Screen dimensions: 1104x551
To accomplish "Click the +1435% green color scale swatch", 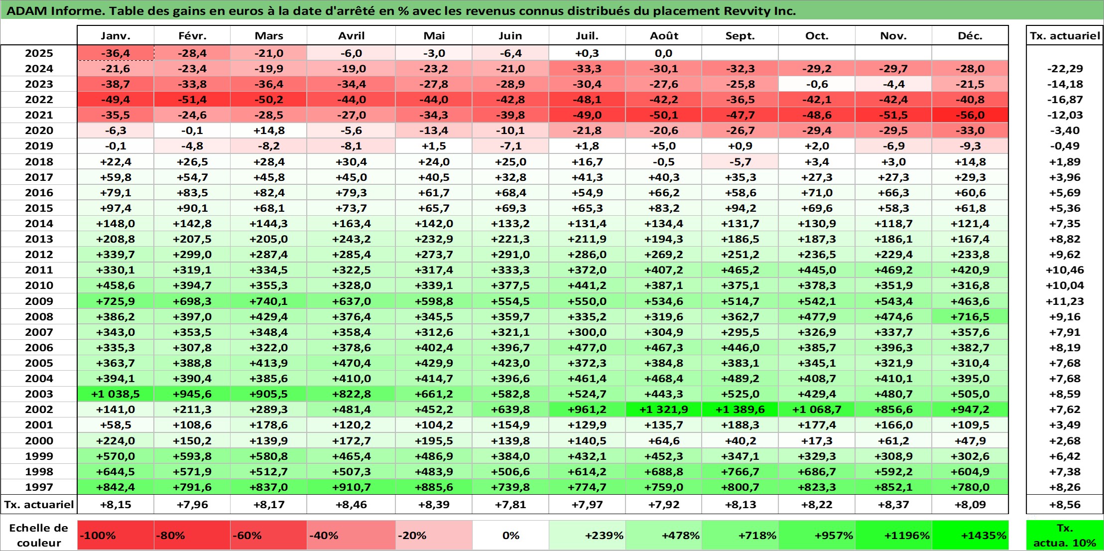I will click(x=970, y=536).
